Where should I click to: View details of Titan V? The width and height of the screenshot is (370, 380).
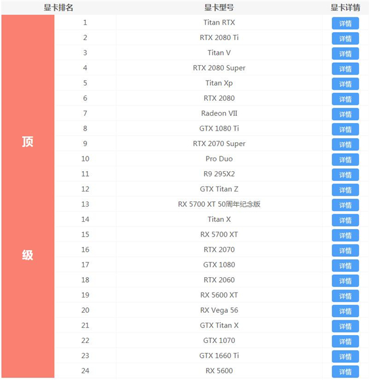345,54
